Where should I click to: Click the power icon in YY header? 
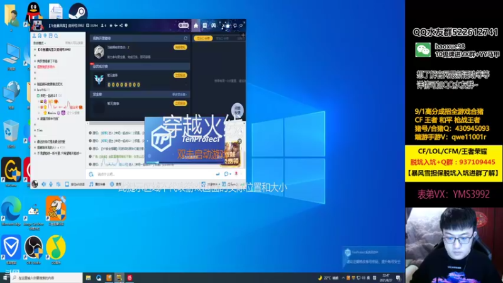241,26
